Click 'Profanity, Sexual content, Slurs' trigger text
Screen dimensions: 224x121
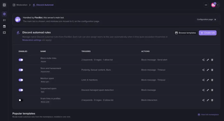(x=96, y=70)
